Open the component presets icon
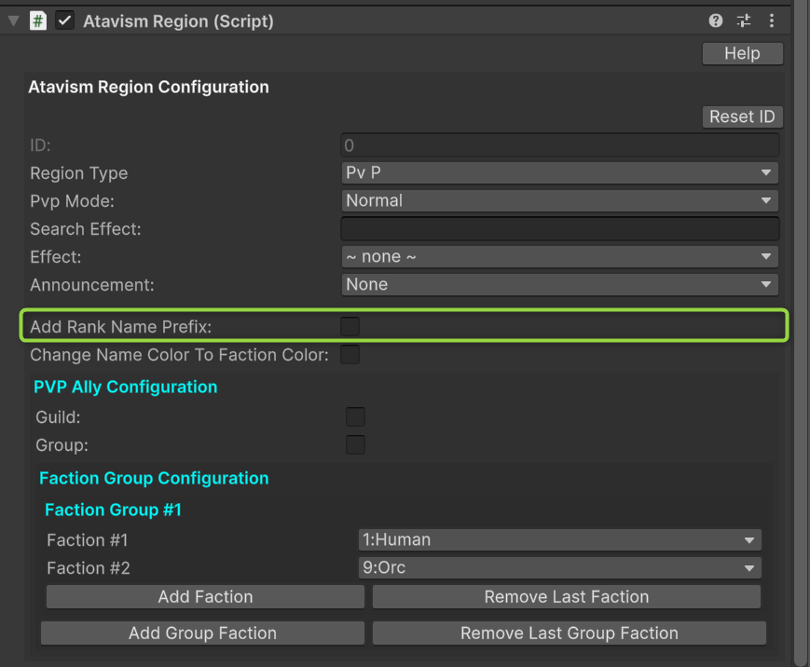810x667 pixels. click(743, 20)
